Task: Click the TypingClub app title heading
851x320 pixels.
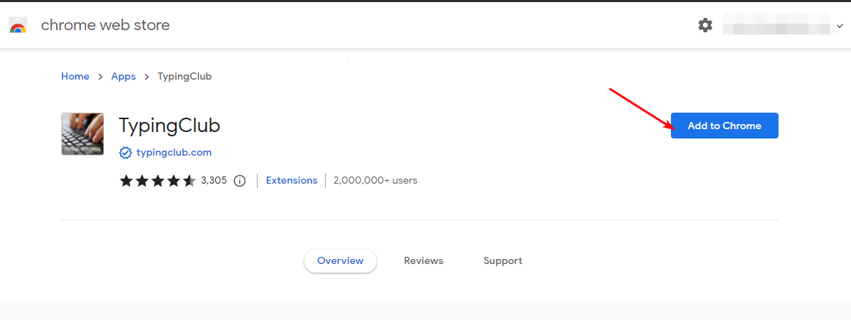Action: click(169, 126)
